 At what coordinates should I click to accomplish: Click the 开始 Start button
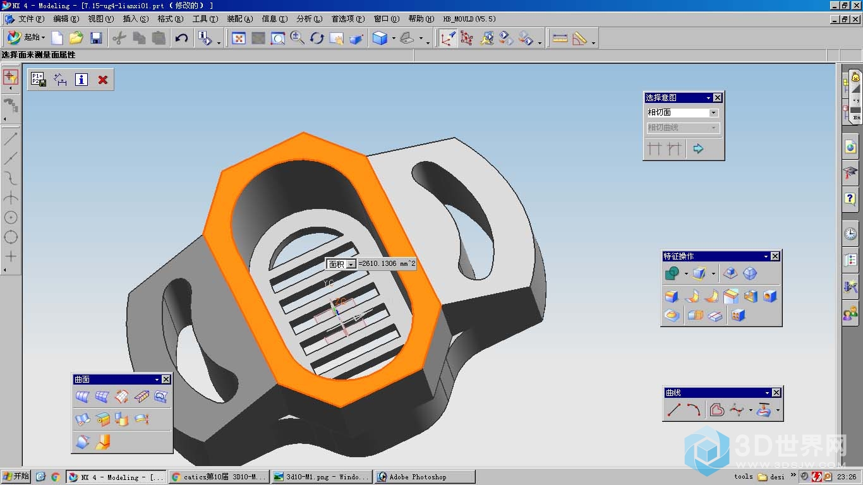click(x=16, y=477)
